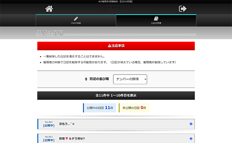232x143 pixels.
Task: Click the CASPE DEMO site logo
Action: (x=116, y=8)
